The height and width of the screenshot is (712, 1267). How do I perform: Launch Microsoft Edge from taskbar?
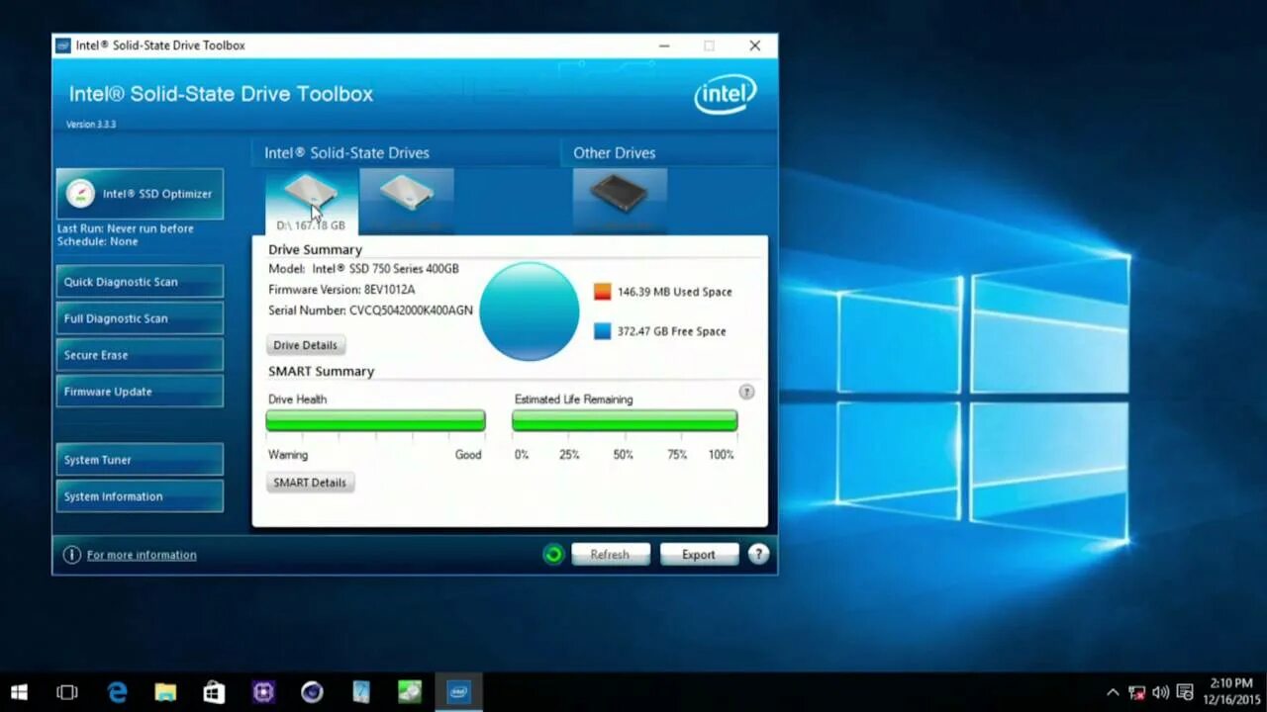pos(117,692)
